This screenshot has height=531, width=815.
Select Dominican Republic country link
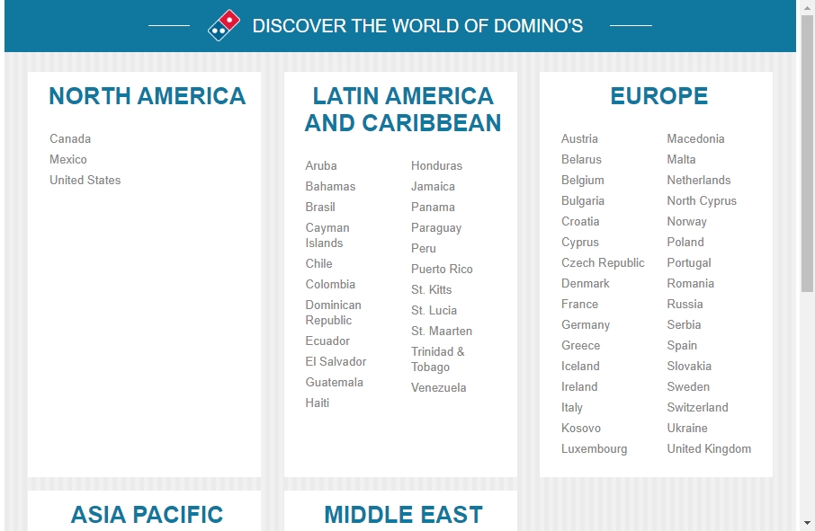[333, 313]
